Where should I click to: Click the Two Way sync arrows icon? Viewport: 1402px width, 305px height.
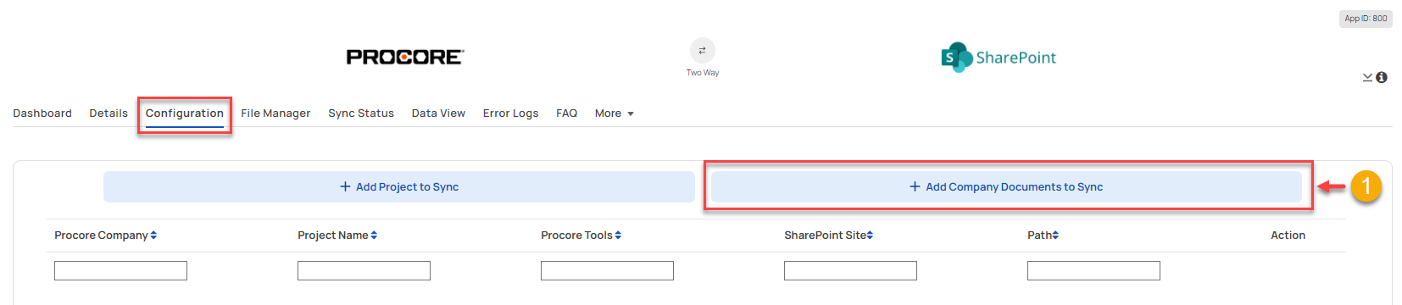pos(702,50)
